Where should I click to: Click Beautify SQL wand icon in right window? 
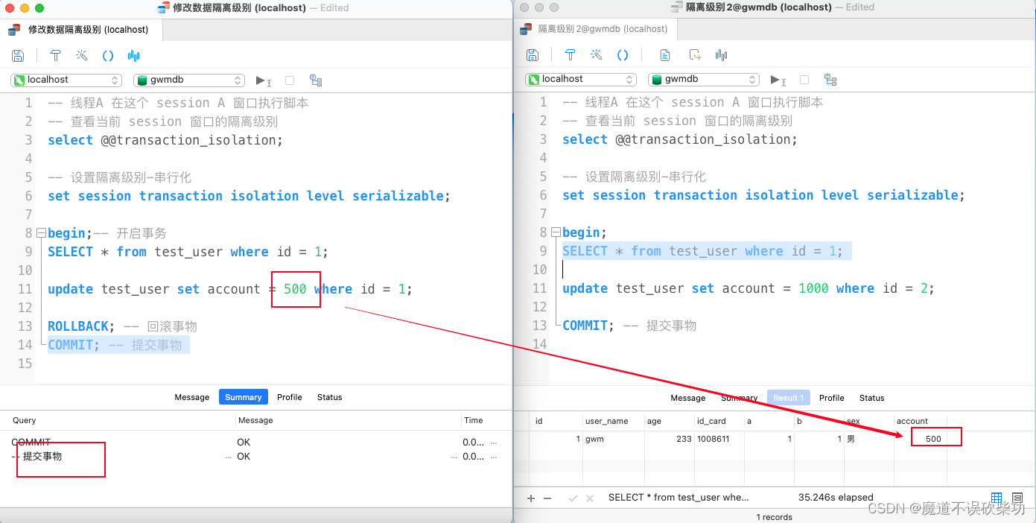coord(597,55)
